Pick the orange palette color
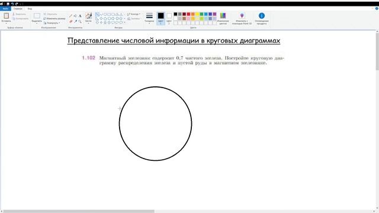Image resolution: width=379 pixels, height=213 pixels. [x=193, y=14]
